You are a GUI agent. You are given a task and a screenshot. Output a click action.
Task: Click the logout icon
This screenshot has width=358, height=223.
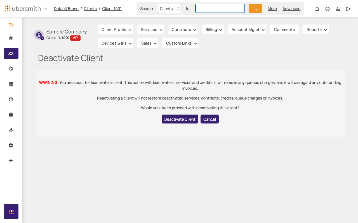point(348,9)
